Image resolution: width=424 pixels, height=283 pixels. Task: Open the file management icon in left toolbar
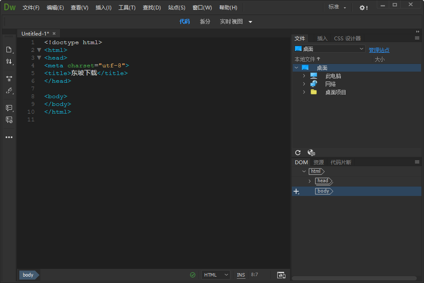coord(9,50)
